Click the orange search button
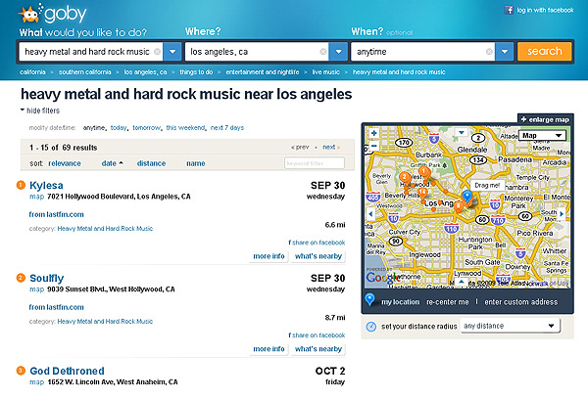This screenshot has width=588, height=399. [545, 51]
